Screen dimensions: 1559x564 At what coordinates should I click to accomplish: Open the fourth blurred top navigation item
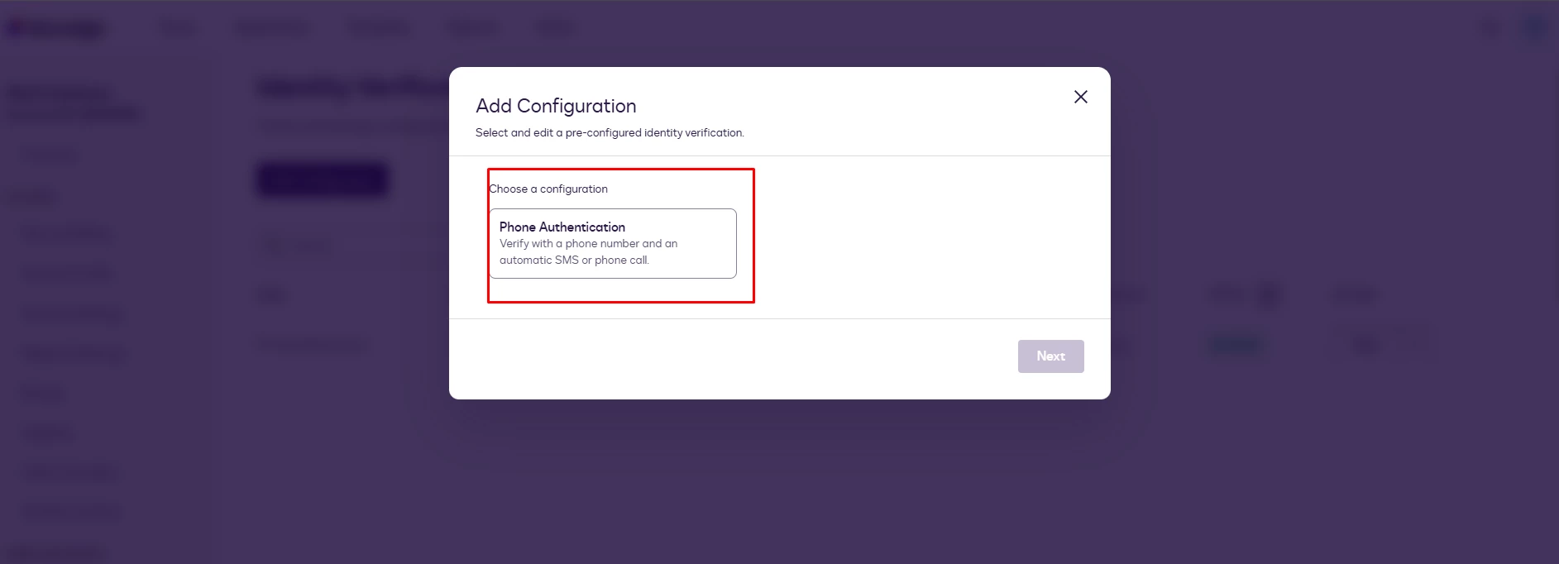(x=474, y=29)
